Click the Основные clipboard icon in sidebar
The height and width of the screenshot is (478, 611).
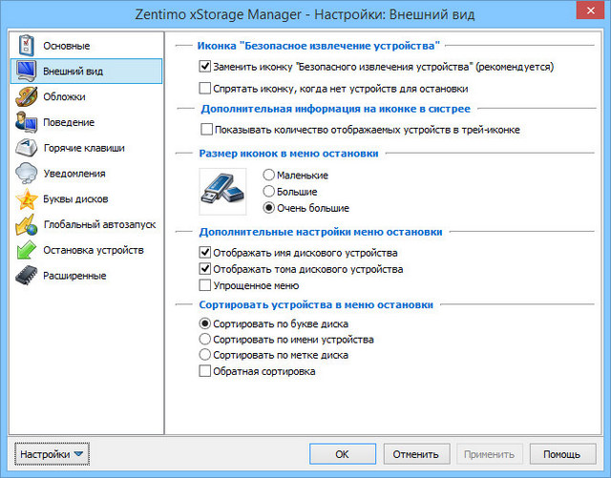point(26,46)
